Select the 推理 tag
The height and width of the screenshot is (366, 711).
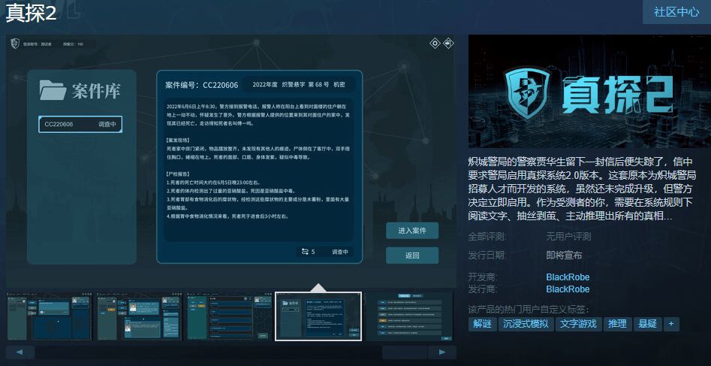[617, 324]
